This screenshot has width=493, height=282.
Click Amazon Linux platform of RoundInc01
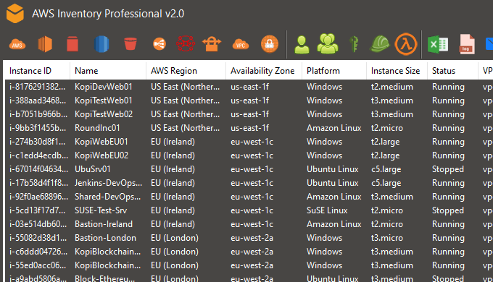pos(334,128)
